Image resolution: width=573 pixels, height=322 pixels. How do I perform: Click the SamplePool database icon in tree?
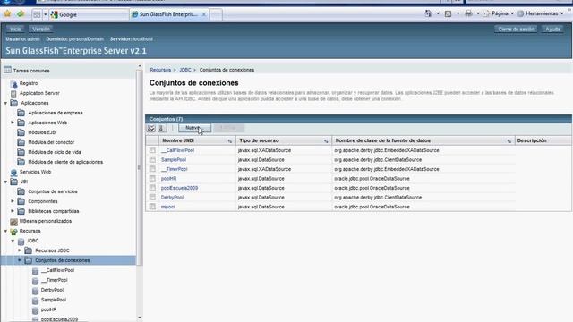point(36,301)
